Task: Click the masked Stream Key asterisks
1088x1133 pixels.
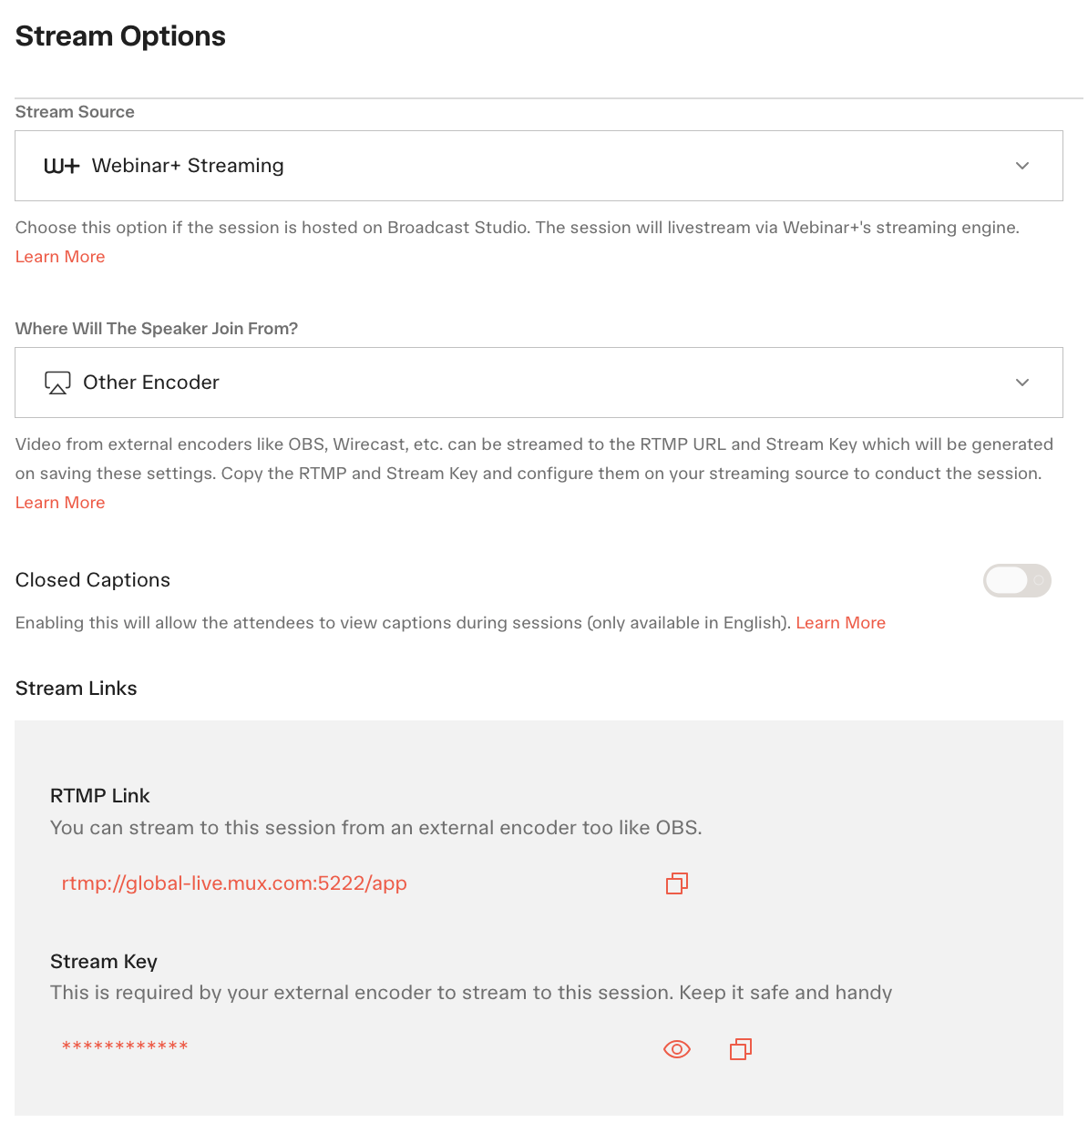Action: click(x=125, y=1047)
